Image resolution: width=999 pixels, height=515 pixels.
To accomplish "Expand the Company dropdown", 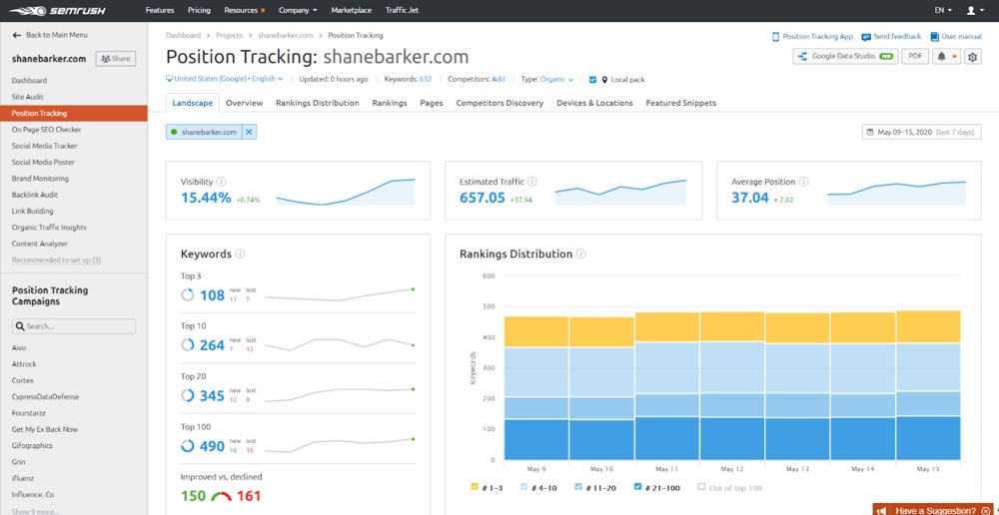I will tap(298, 10).
